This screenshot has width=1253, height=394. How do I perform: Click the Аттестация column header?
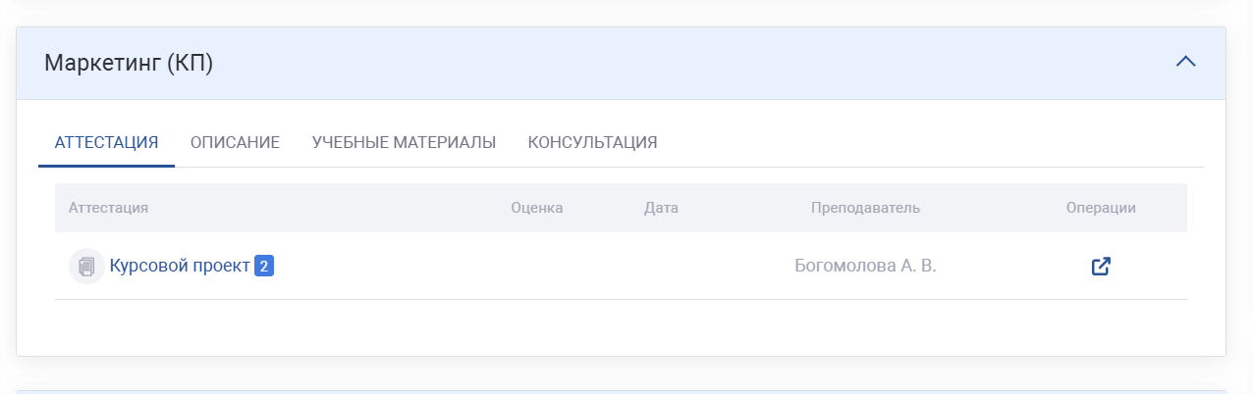point(108,208)
